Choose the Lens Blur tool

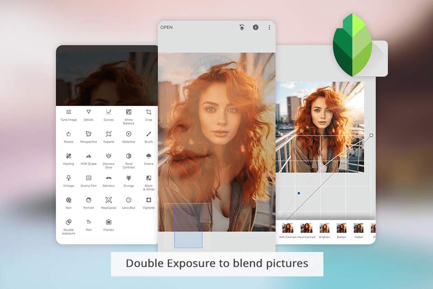click(x=129, y=204)
